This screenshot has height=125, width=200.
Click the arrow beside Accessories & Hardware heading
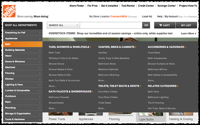pos(185,47)
